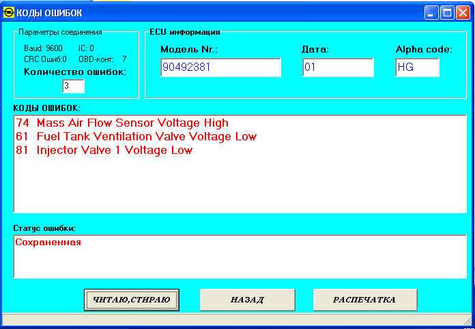The height and width of the screenshot is (329, 475).
Task: Click the Количество ошибок field showing 3
Action: tap(73, 86)
